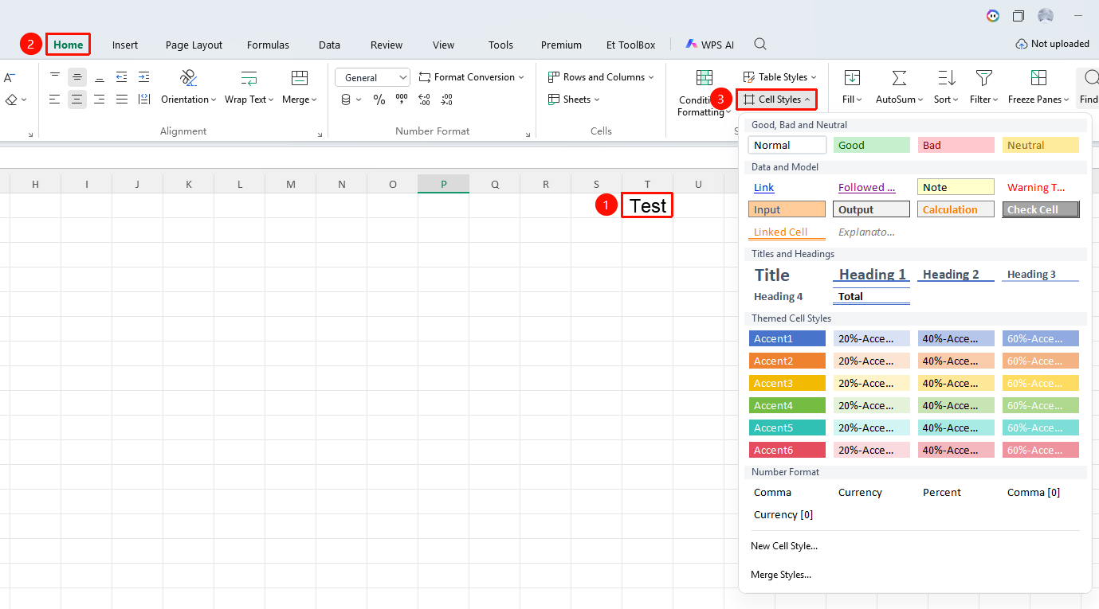Open the Orientation dropdown
The width and height of the screenshot is (1099, 609).
coord(189,100)
